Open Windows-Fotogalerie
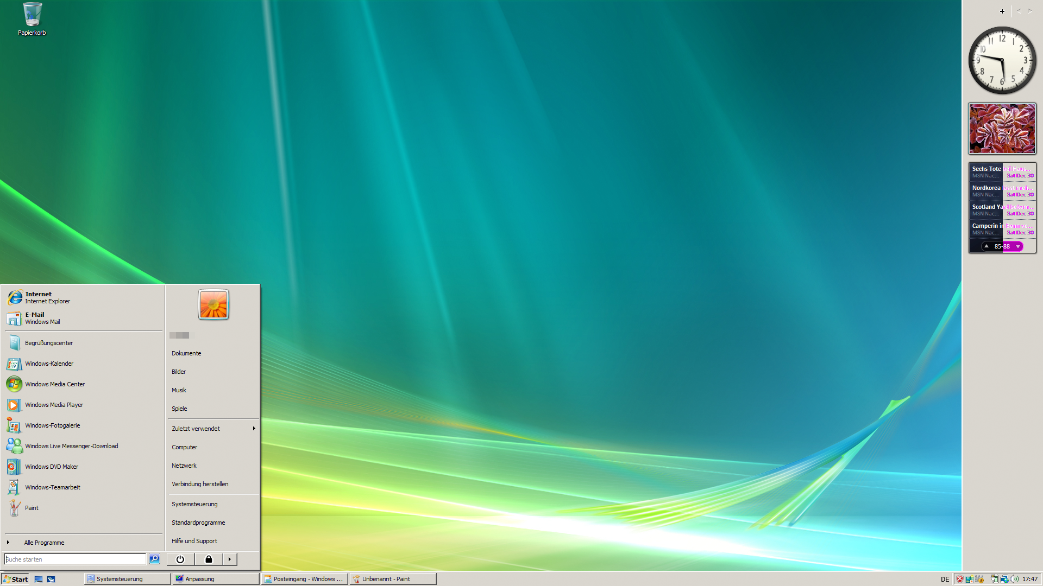Image resolution: width=1043 pixels, height=586 pixels. click(x=83, y=425)
